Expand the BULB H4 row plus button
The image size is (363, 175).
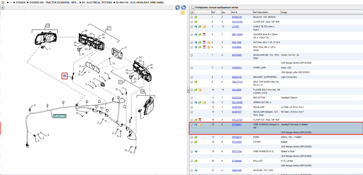pyautogui.click(x=192, y=17)
